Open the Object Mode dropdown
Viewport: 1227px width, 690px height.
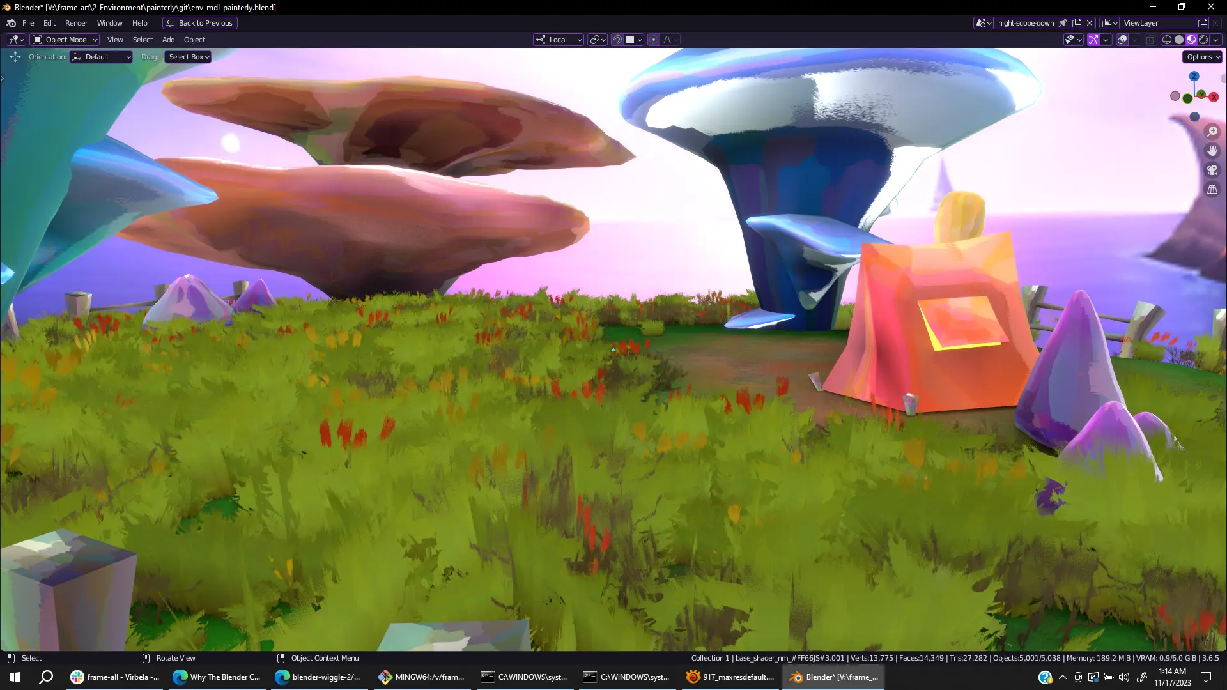pyautogui.click(x=65, y=40)
